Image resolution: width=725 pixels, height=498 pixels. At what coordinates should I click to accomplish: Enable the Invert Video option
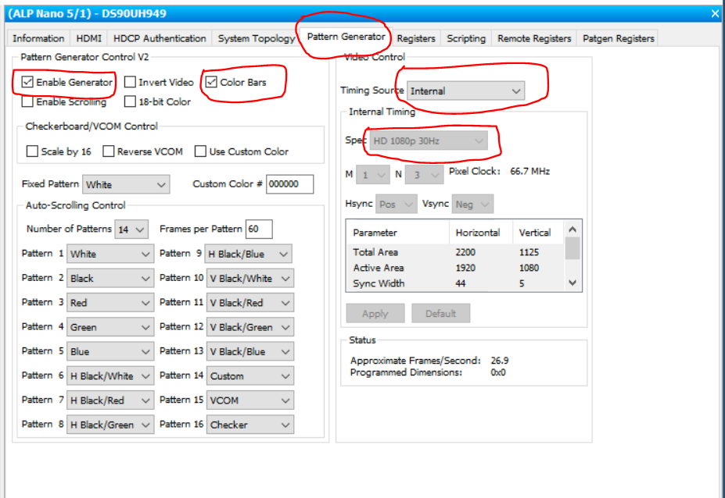click(x=129, y=81)
